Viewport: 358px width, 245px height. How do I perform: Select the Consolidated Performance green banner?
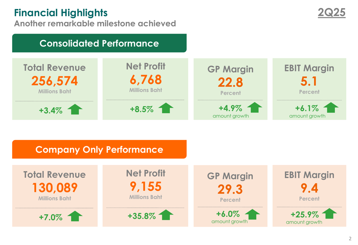tap(99, 43)
